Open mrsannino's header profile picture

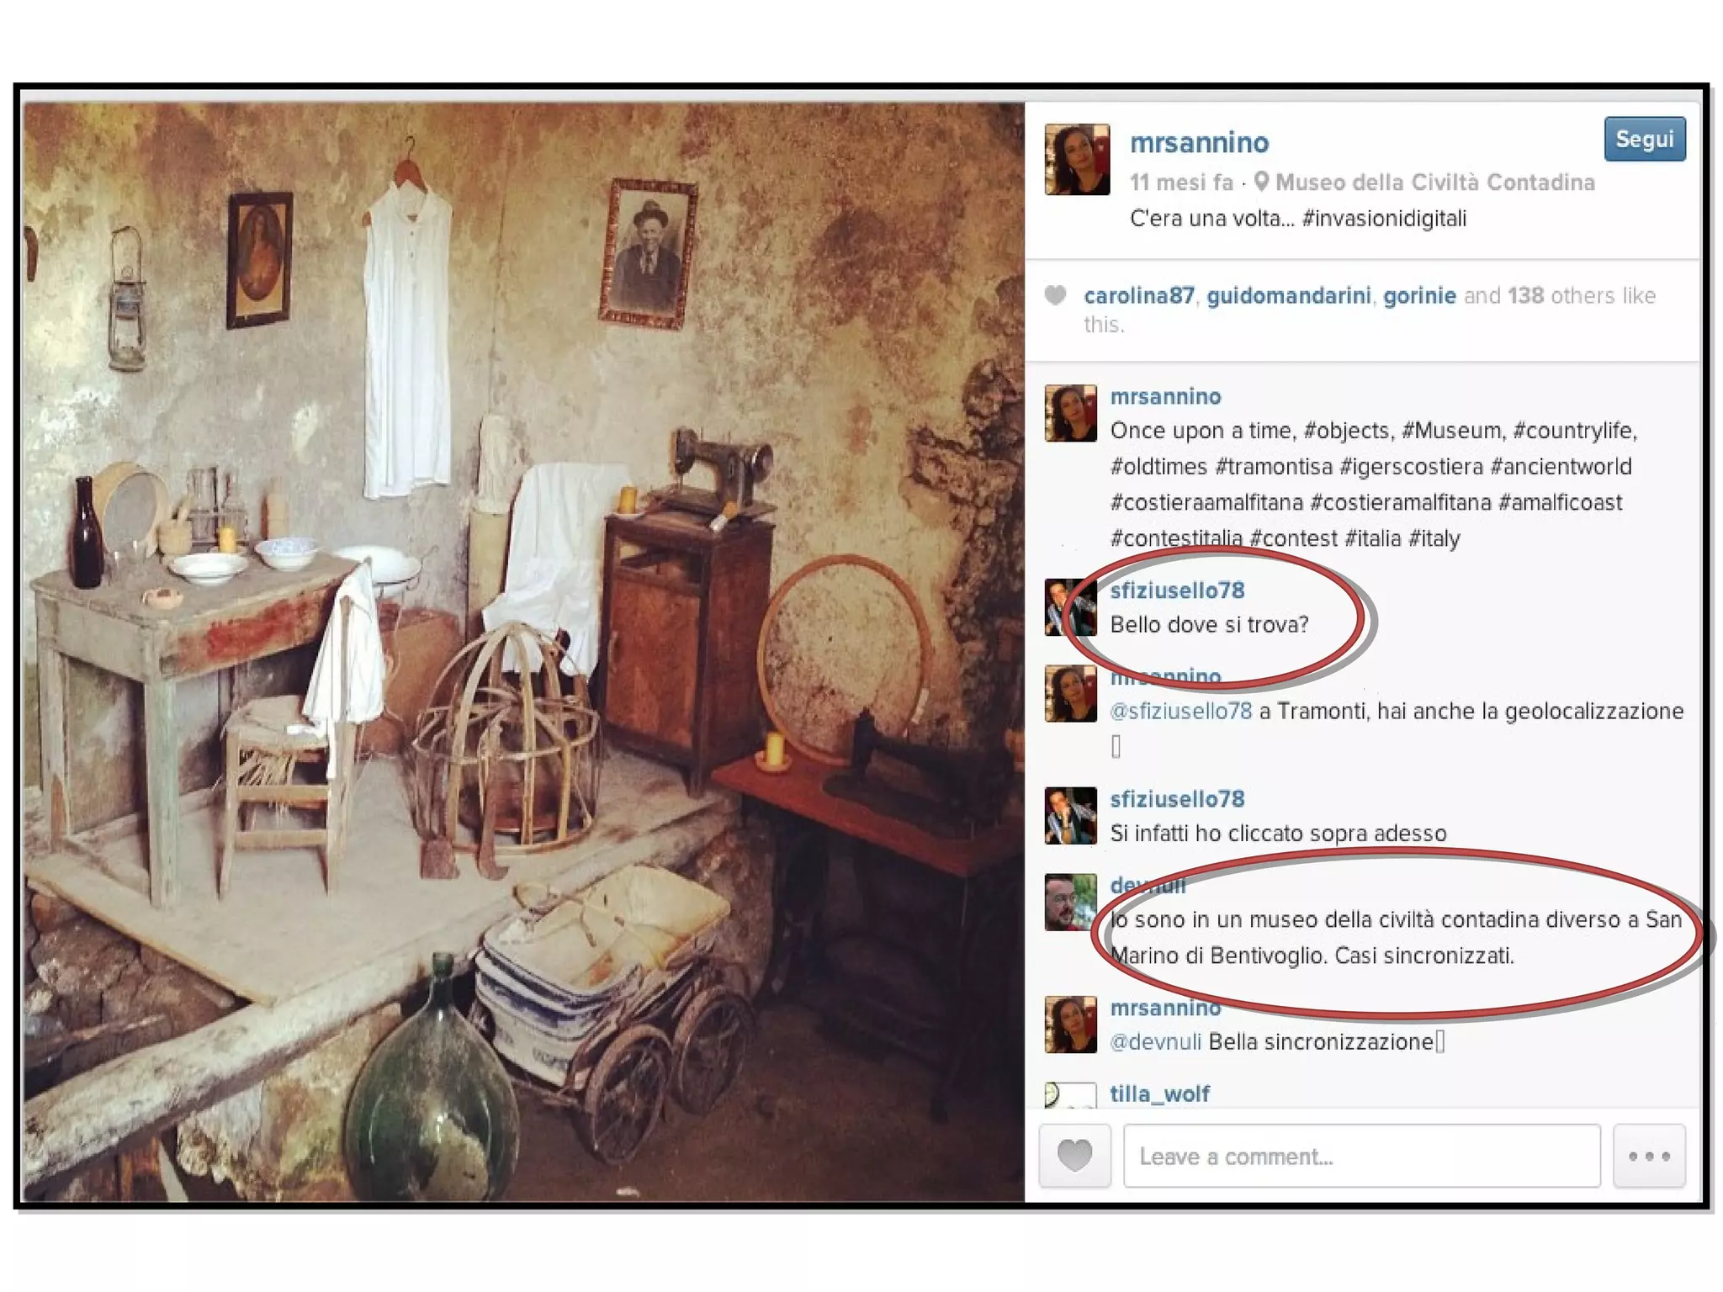1077,160
